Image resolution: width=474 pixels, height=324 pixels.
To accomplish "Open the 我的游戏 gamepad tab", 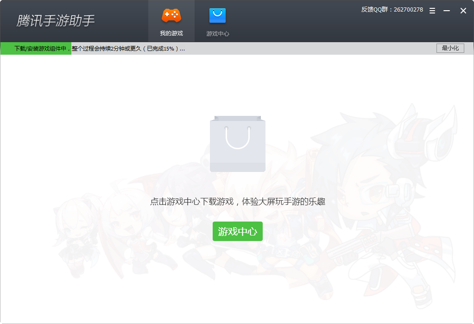I will click(171, 21).
